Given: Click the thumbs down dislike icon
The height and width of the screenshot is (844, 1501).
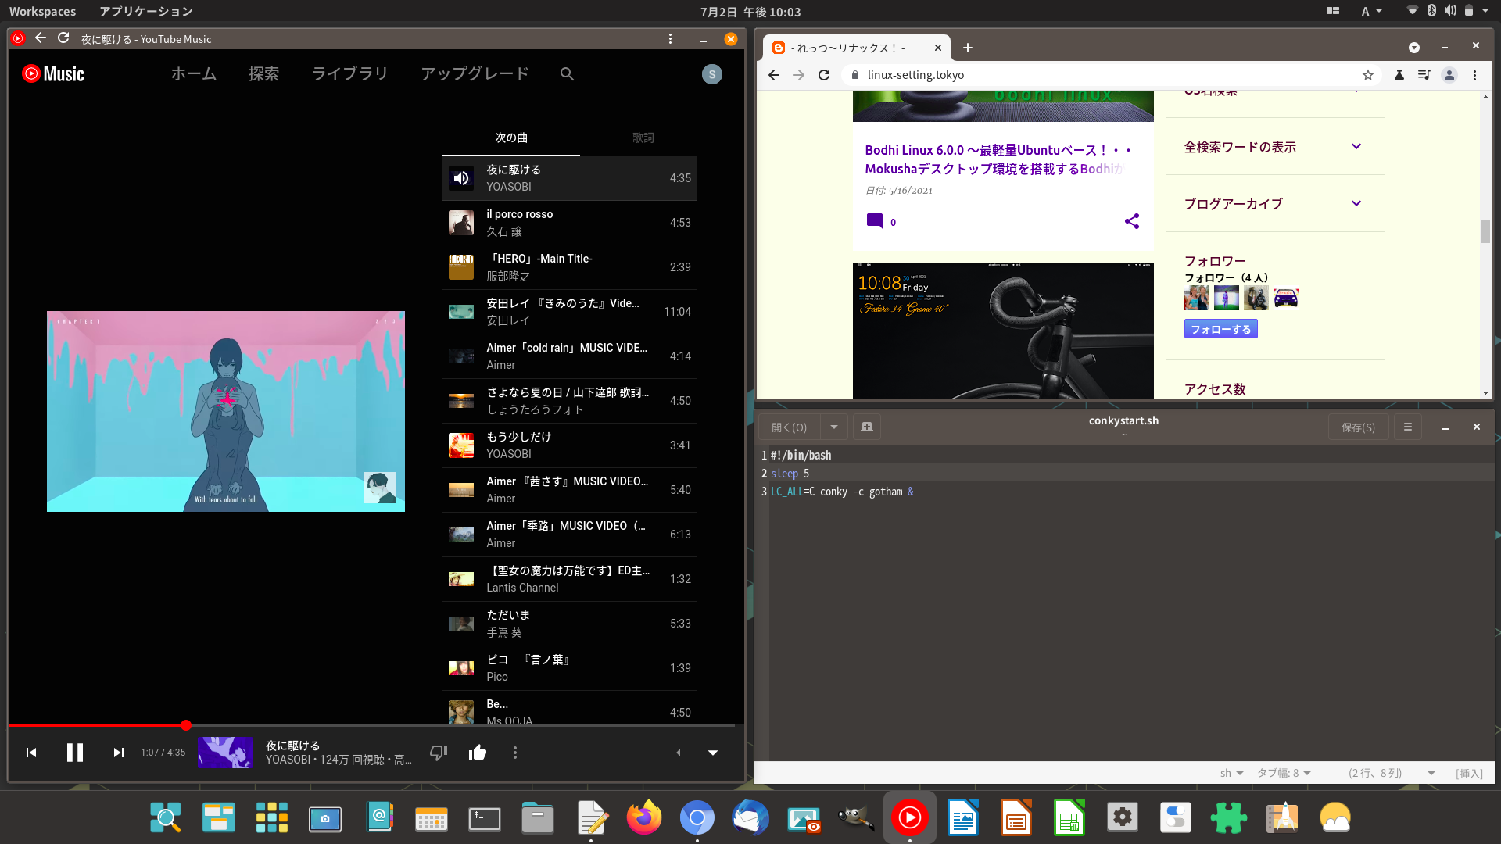Looking at the screenshot, I should tap(438, 753).
